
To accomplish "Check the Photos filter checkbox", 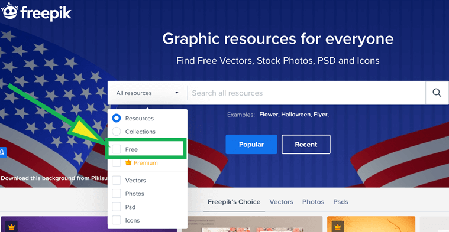I will pyautogui.click(x=117, y=194).
